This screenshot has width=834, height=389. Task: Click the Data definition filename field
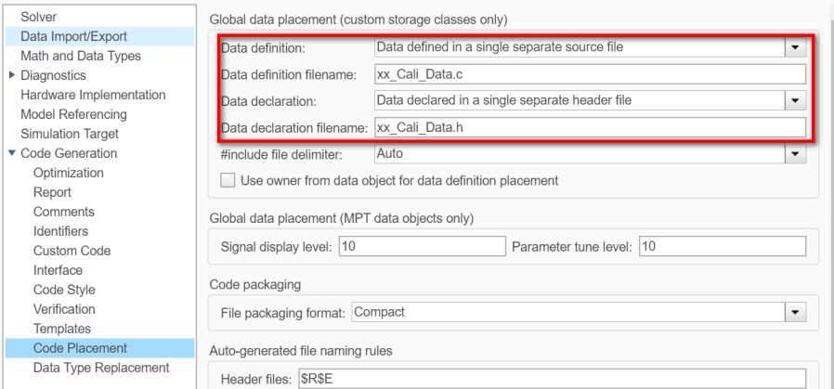coord(589,74)
